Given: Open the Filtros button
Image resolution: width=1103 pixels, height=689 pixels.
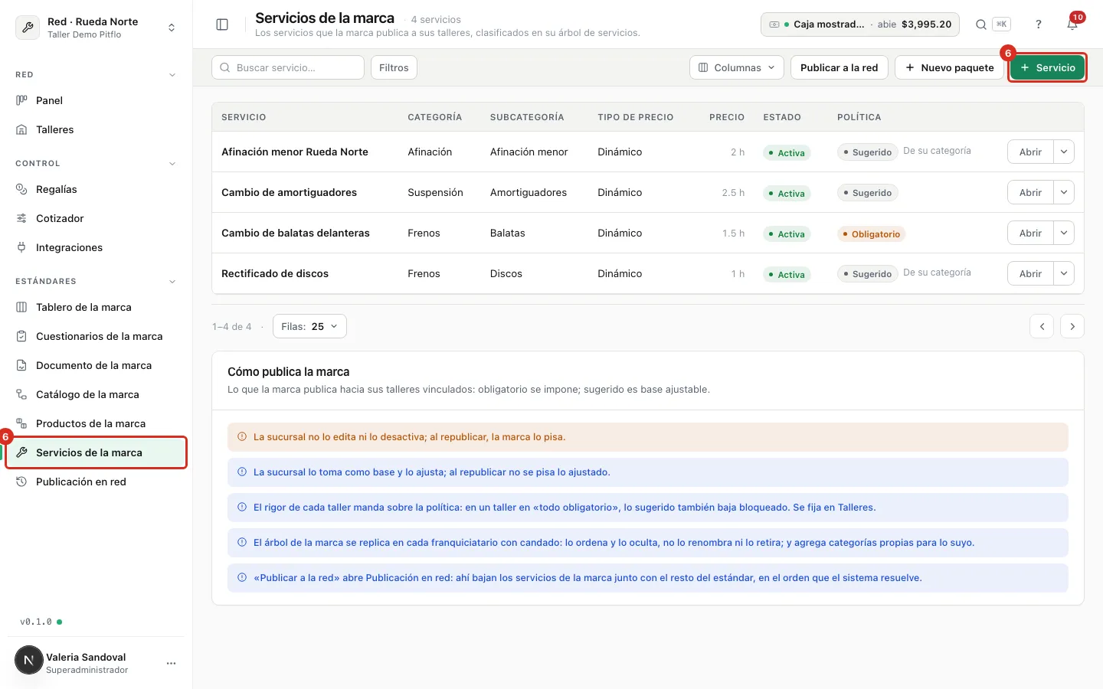Looking at the screenshot, I should [394, 67].
